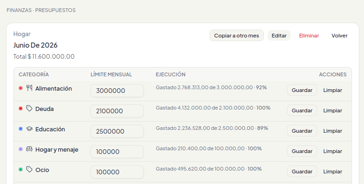Focus the Hogar y menaje limit field
364x184 pixels.
[x=117, y=152]
